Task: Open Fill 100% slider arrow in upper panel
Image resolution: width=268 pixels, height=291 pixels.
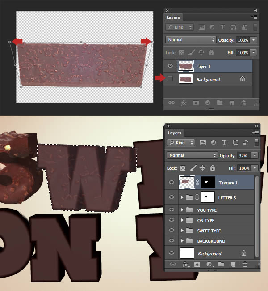Action: coord(254,52)
